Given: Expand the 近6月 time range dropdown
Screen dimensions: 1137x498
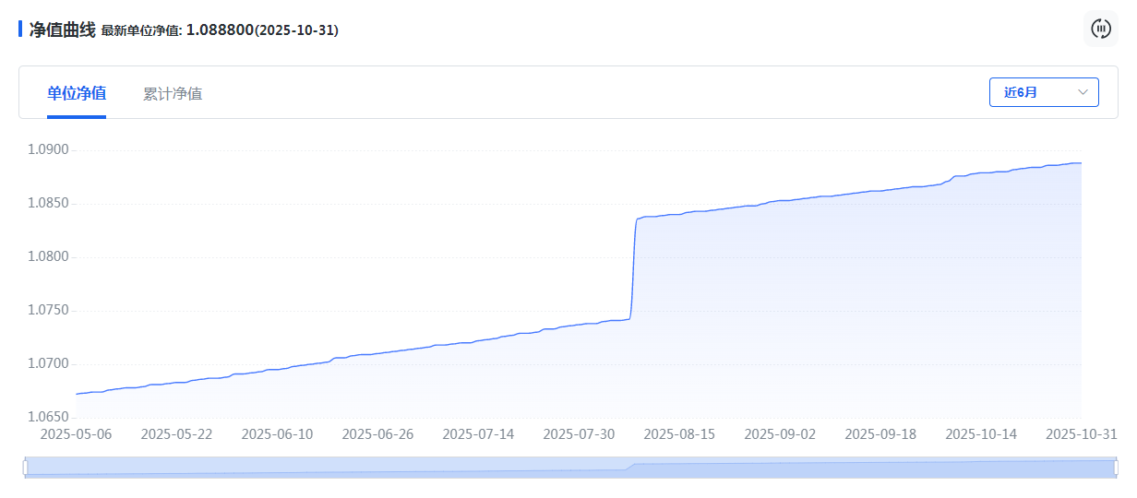Looking at the screenshot, I should tap(1044, 92).
